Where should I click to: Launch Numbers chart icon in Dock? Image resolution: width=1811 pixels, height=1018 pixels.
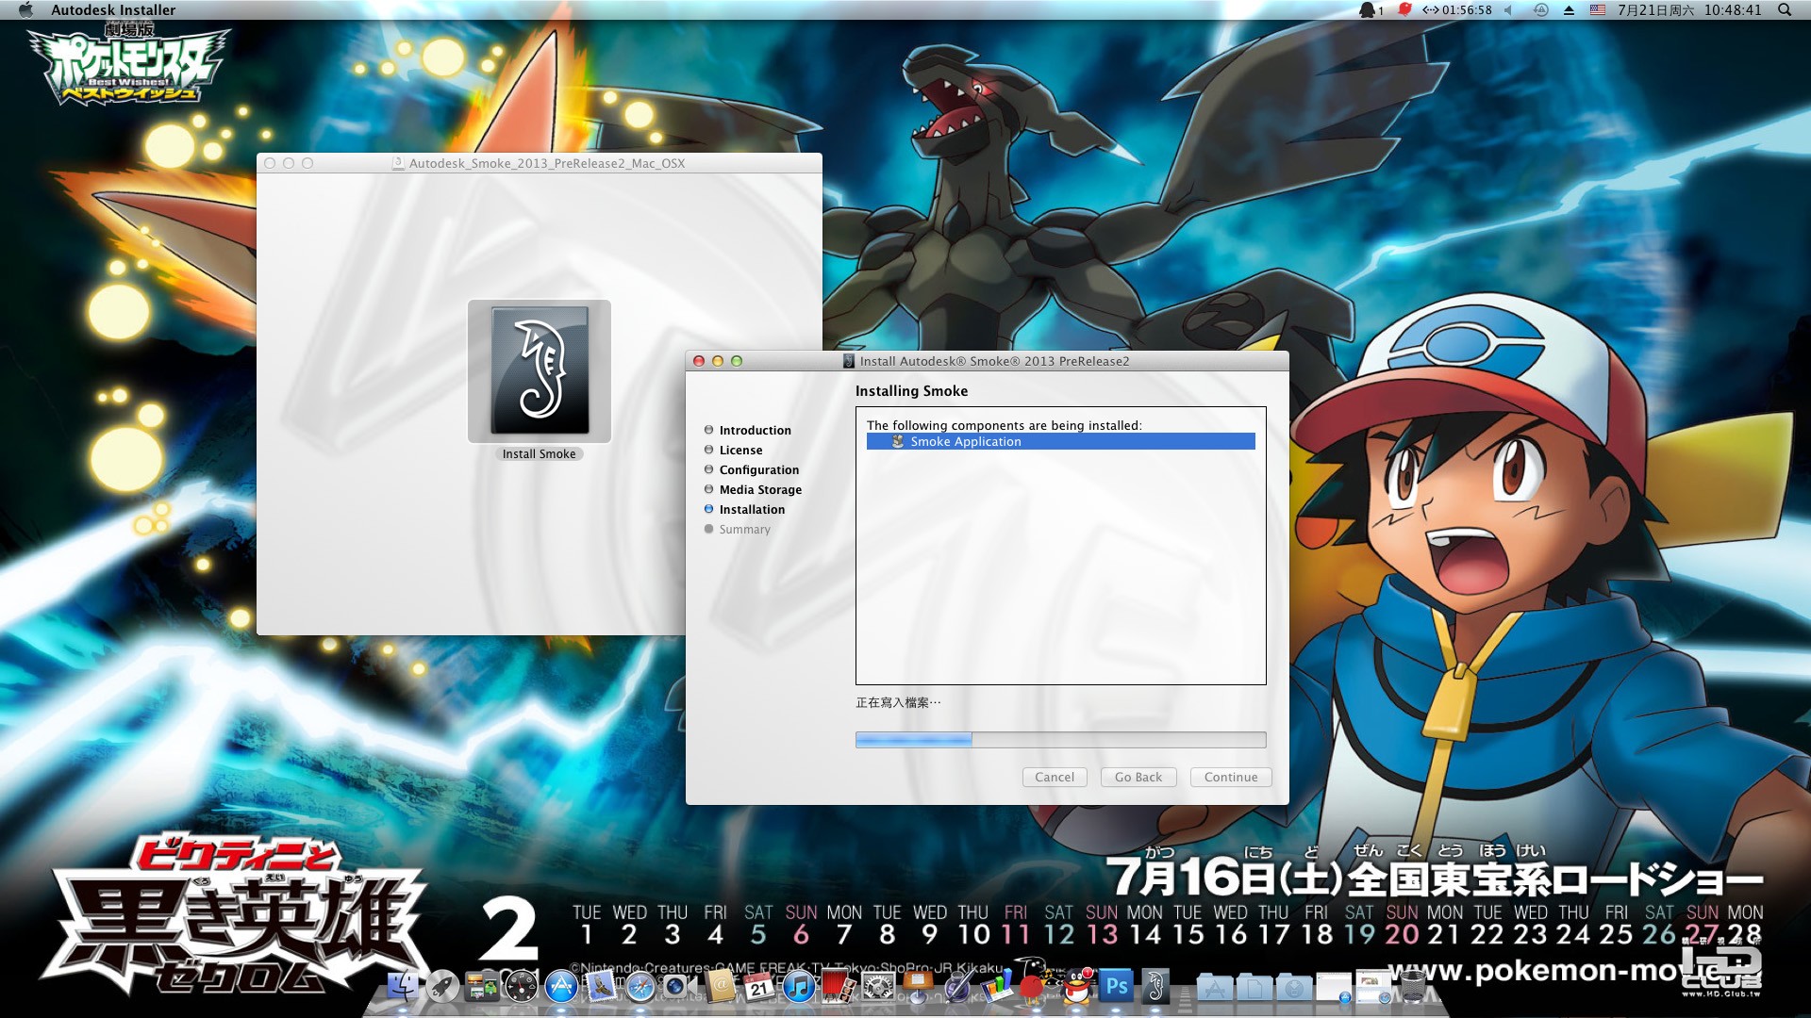[x=998, y=986]
